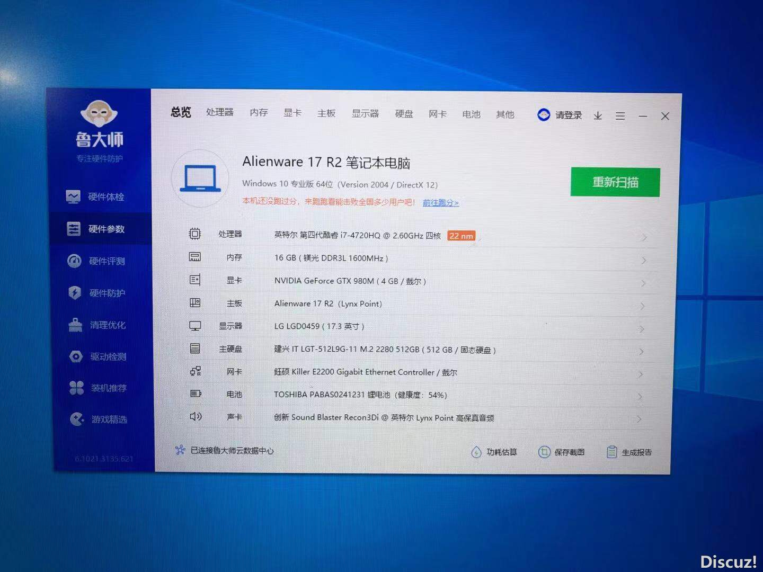Image resolution: width=763 pixels, height=572 pixels.
Task: Switch to the 其他 tab
Action: [x=505, y=114]
